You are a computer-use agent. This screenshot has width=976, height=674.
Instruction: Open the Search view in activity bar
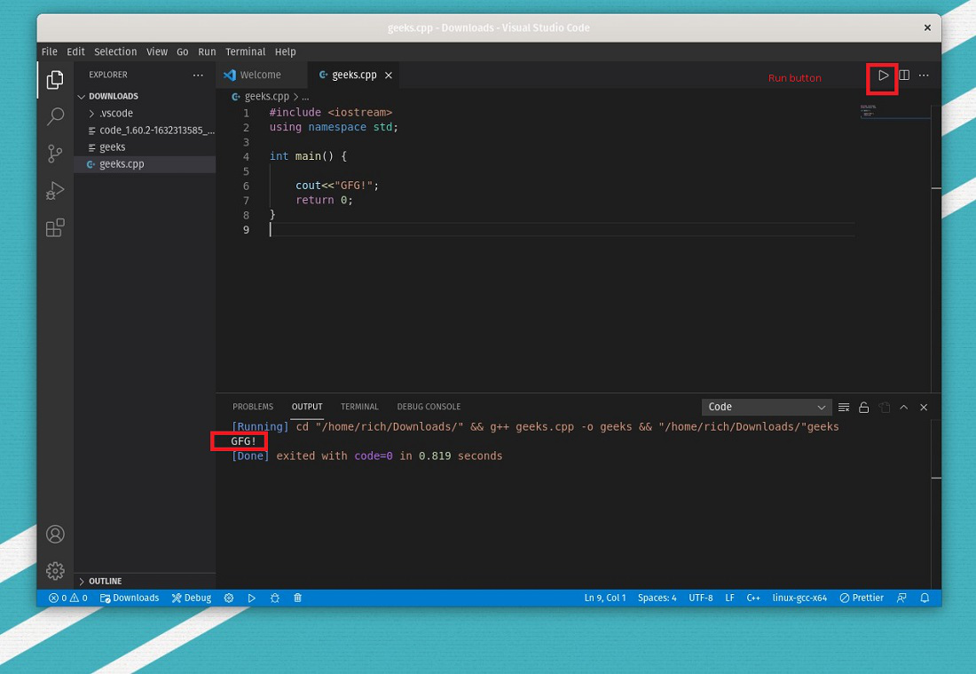coord(55,115)
